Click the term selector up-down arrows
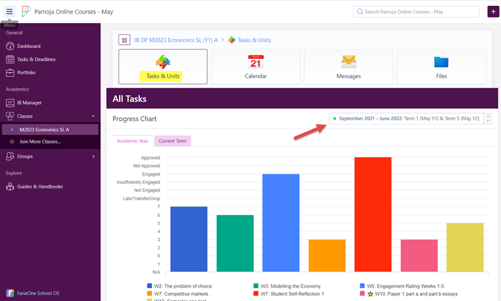The image size is (501, 301). point(488,118)
